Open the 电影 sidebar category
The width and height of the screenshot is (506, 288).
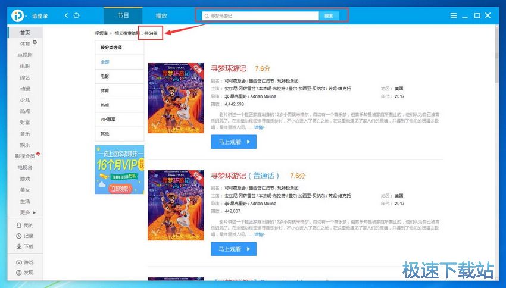click(25, 66)
